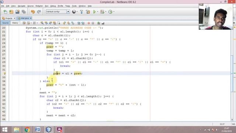
Task: Undo last edit with toolbar icon
Action: [x=33, y=12]
